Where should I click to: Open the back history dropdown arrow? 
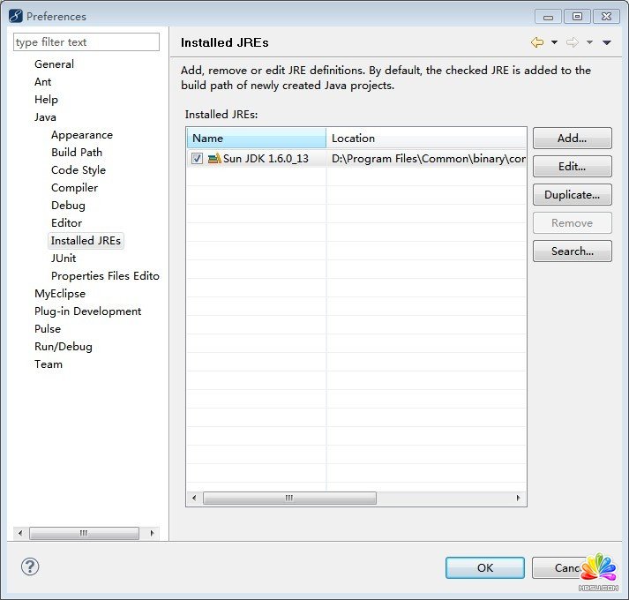(554, 42)
